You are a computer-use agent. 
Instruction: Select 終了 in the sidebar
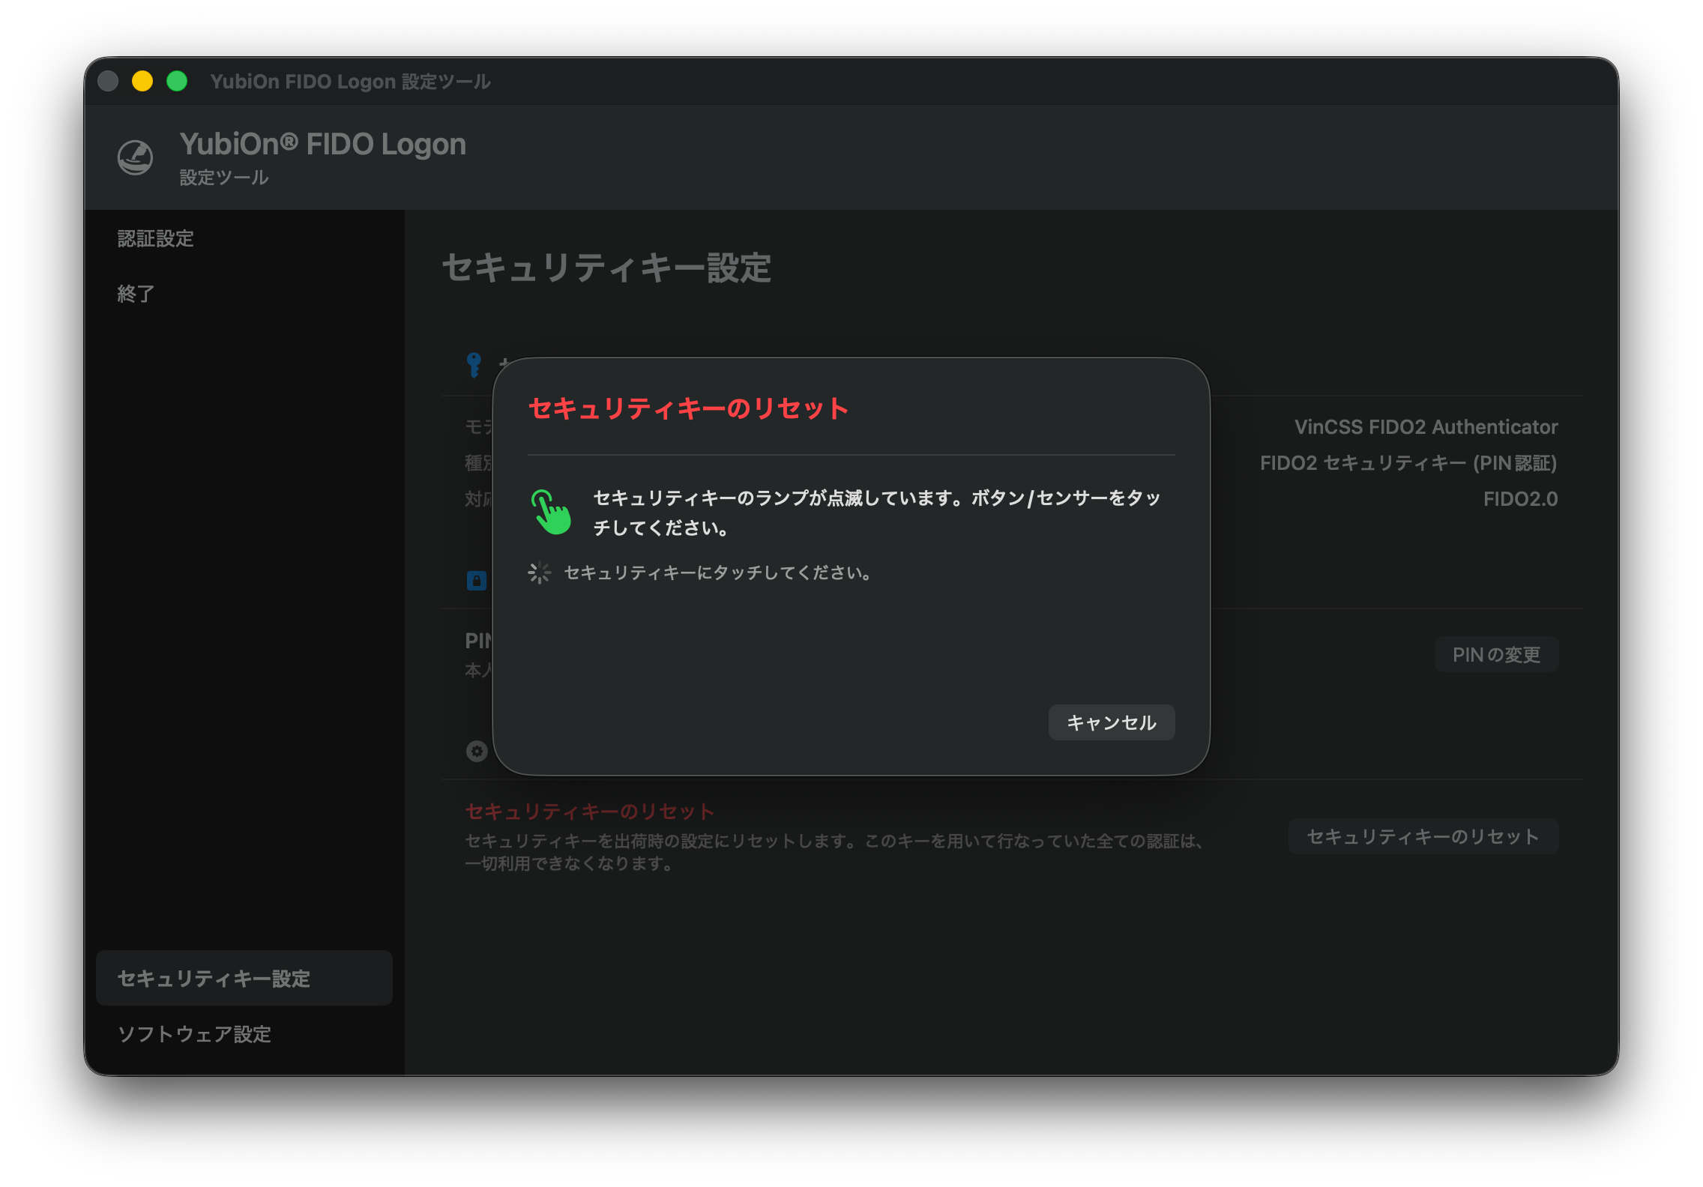[136, 294]
